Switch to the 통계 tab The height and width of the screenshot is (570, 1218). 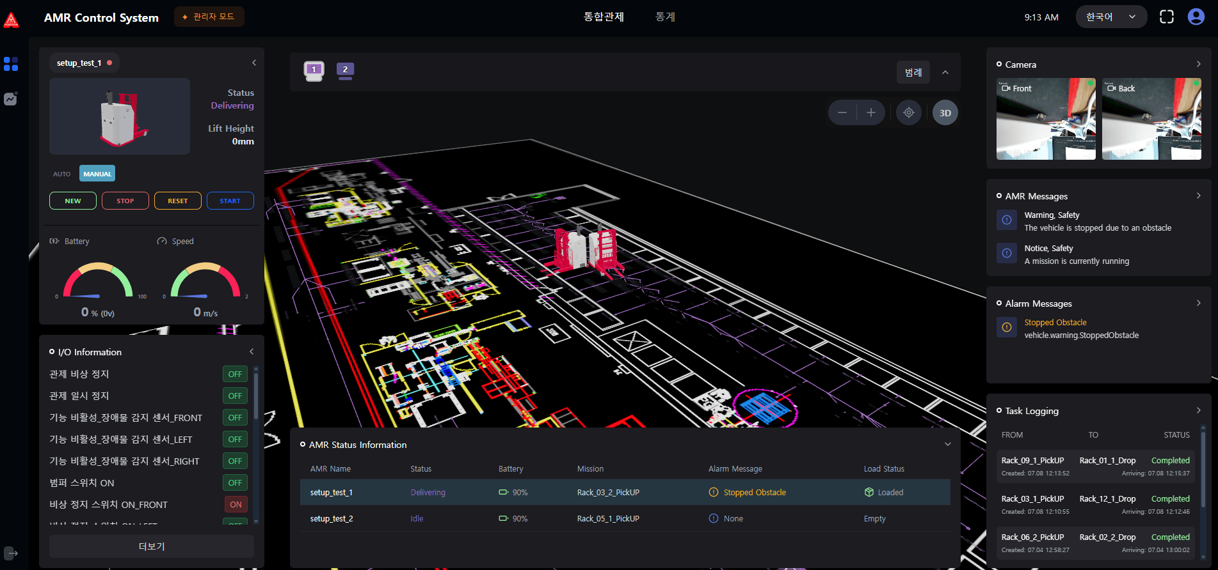(665, 17)
